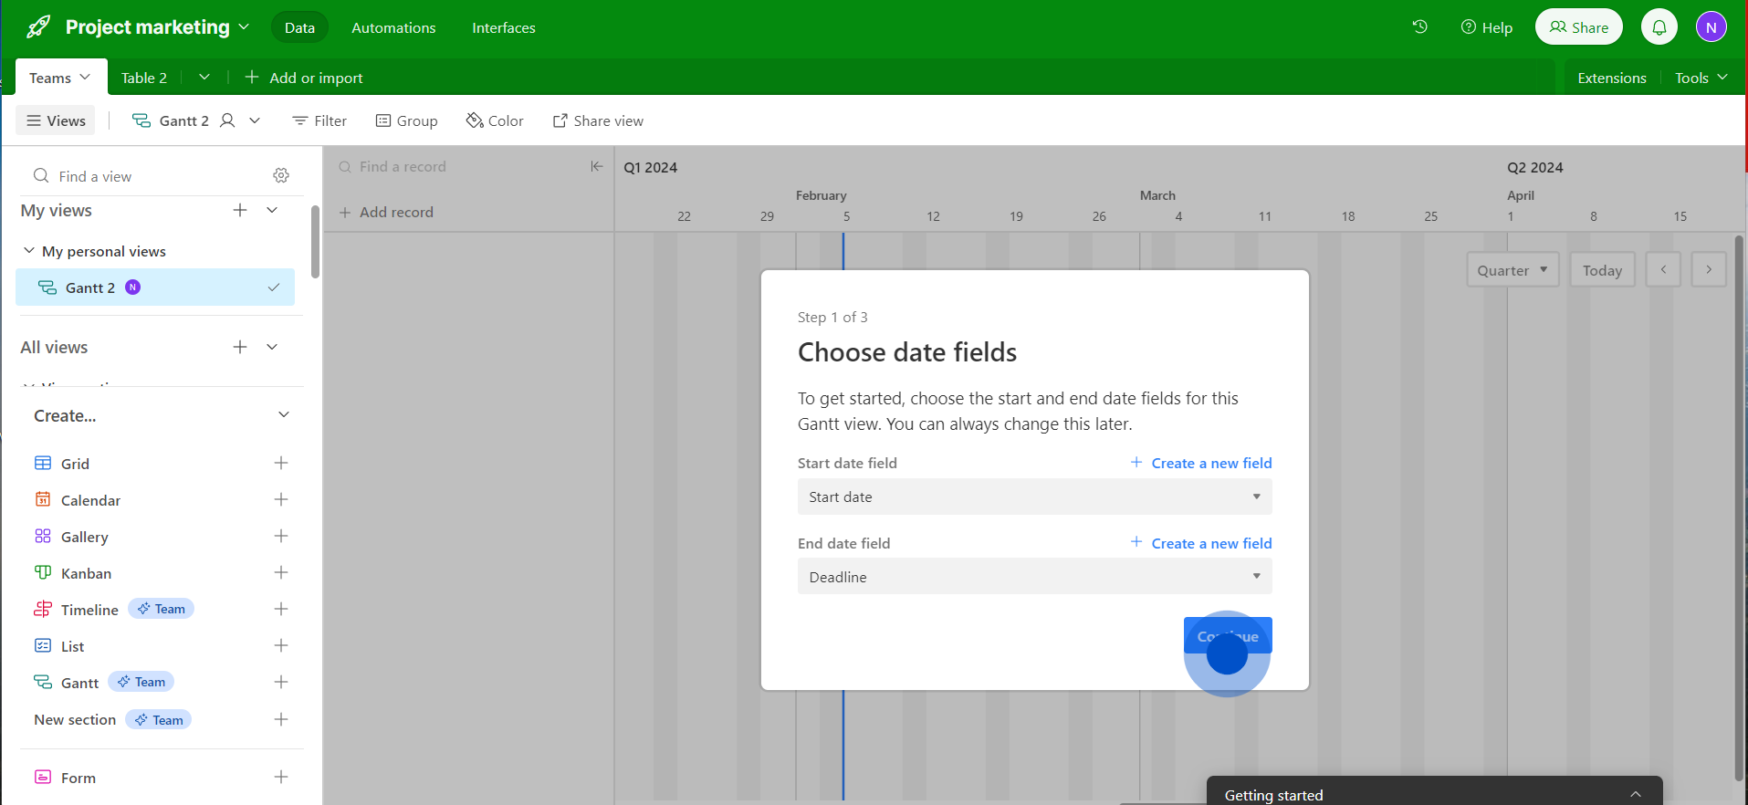Create a new start date field
The image size is (1748, 805).
pyautogui.click(x=1201, y=463)
